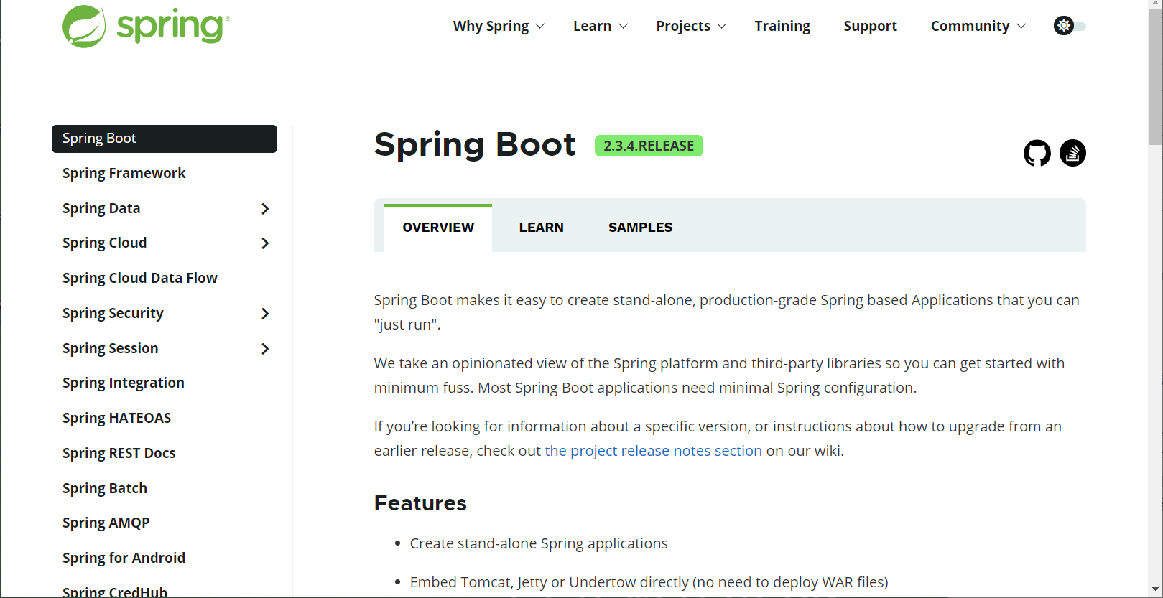Open Spring HATEOAS project link
The height and width of the screenshot is (598, 1163).
[116, 418]
